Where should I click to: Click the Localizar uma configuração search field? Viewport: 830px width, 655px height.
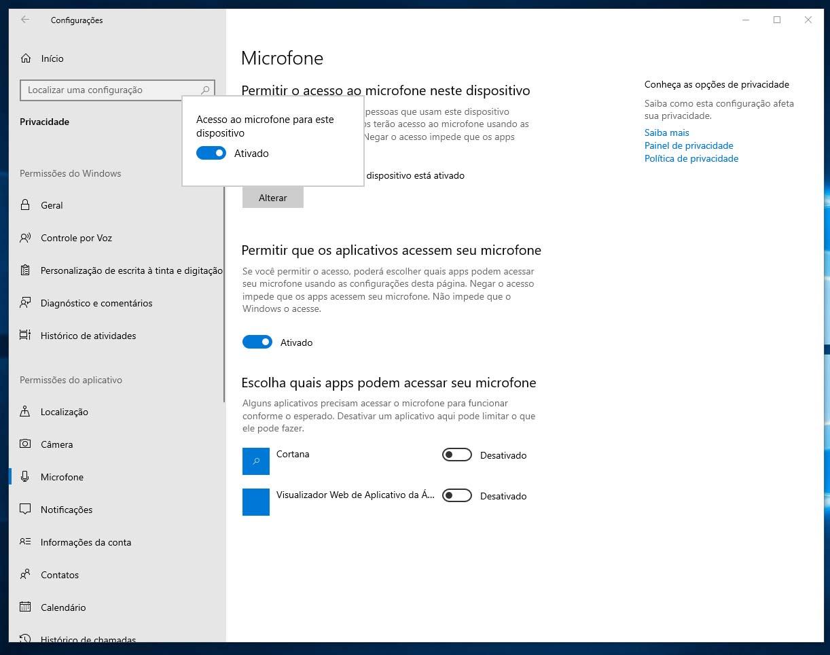pyautogui.click(x=118, y=90)
